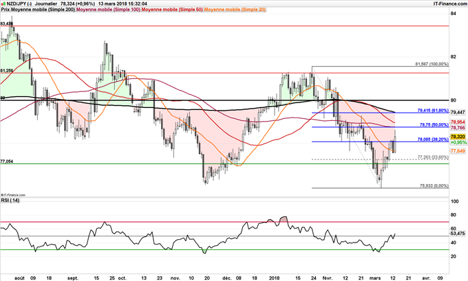468x281 pixels.
Task: Select Moyenne mobile (Simple 20) legend
Action: click(235, 10)
